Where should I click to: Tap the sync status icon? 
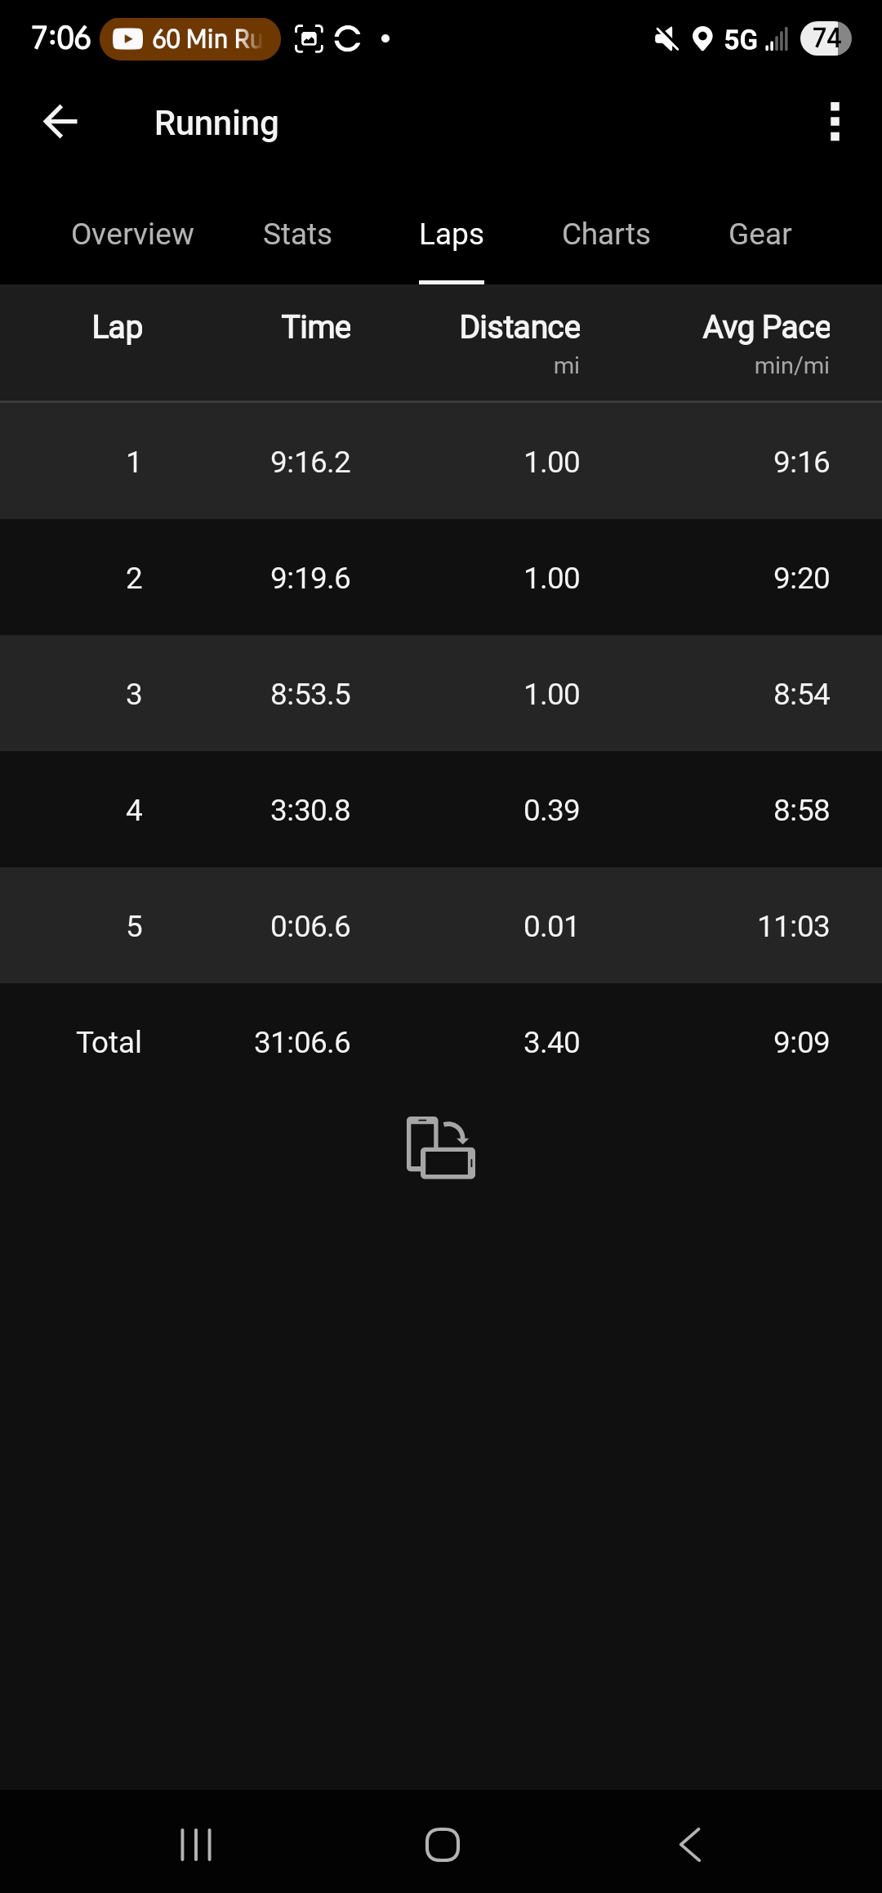tap(348, 38)
